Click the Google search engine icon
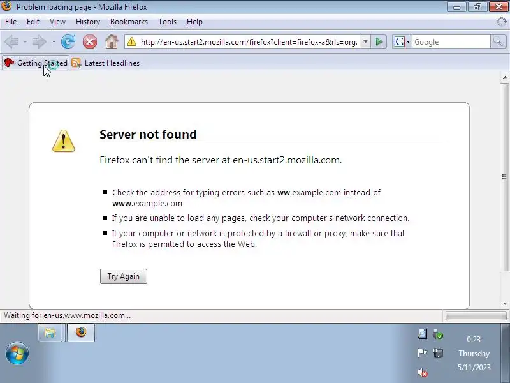This screenshot has width=510, height=383. (x=399, y=41)
